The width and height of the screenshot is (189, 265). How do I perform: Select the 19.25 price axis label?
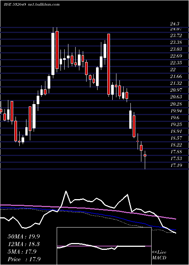coord(176,125)
